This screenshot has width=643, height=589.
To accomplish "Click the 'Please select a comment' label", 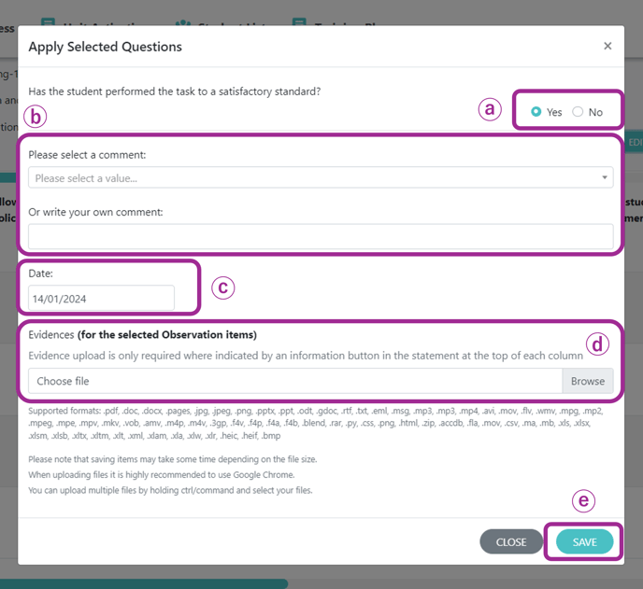I will point(87,155).
